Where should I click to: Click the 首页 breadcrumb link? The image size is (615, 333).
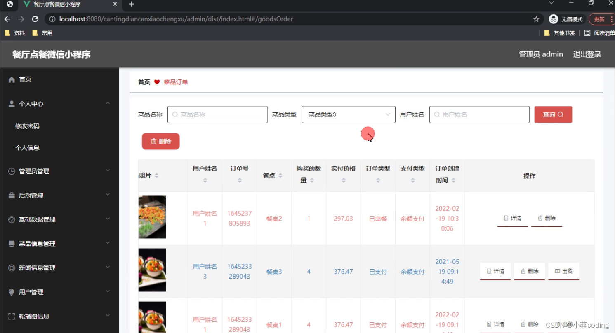[x=144, y=82]
